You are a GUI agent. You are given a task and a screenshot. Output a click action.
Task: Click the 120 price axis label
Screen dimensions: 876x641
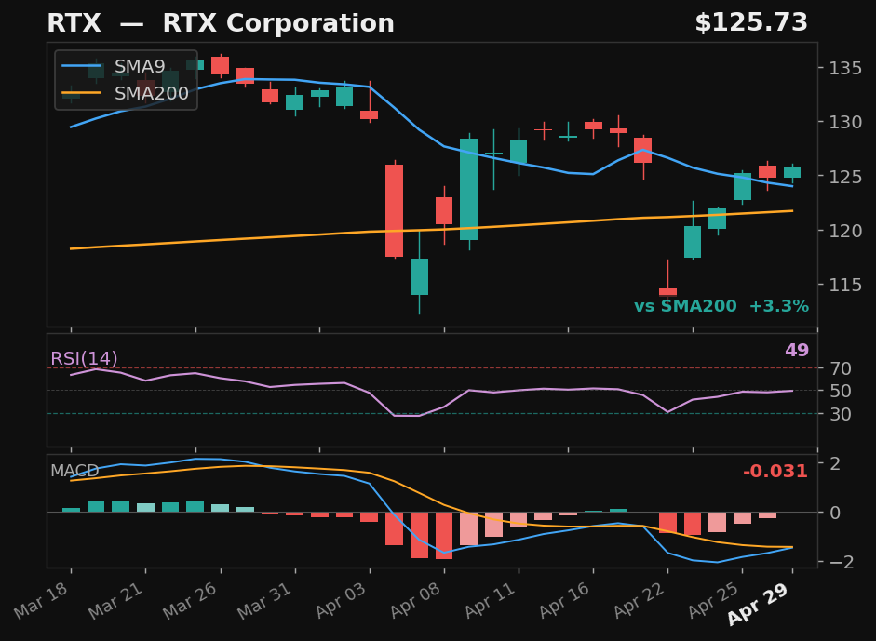pos(845,231)
